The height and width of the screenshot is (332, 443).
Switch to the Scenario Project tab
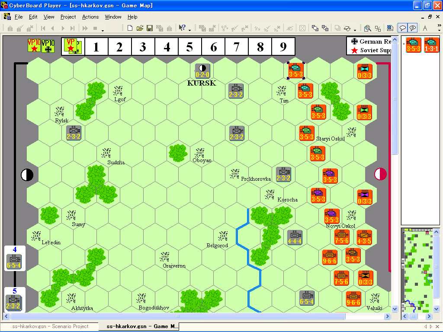point(50,326)
